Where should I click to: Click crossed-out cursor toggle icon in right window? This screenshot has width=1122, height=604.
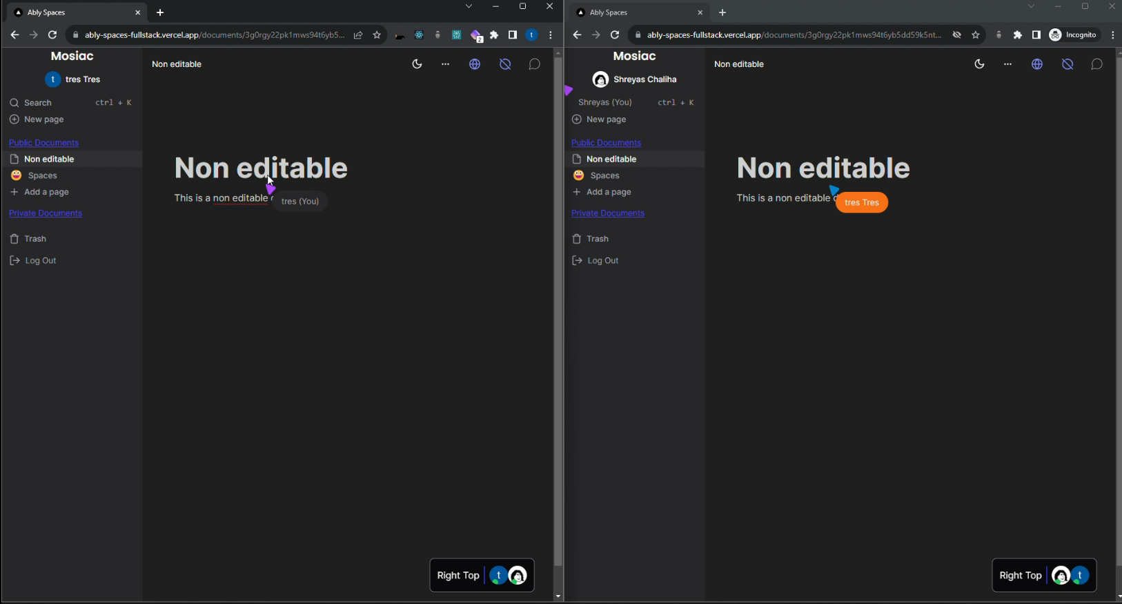1067,64
